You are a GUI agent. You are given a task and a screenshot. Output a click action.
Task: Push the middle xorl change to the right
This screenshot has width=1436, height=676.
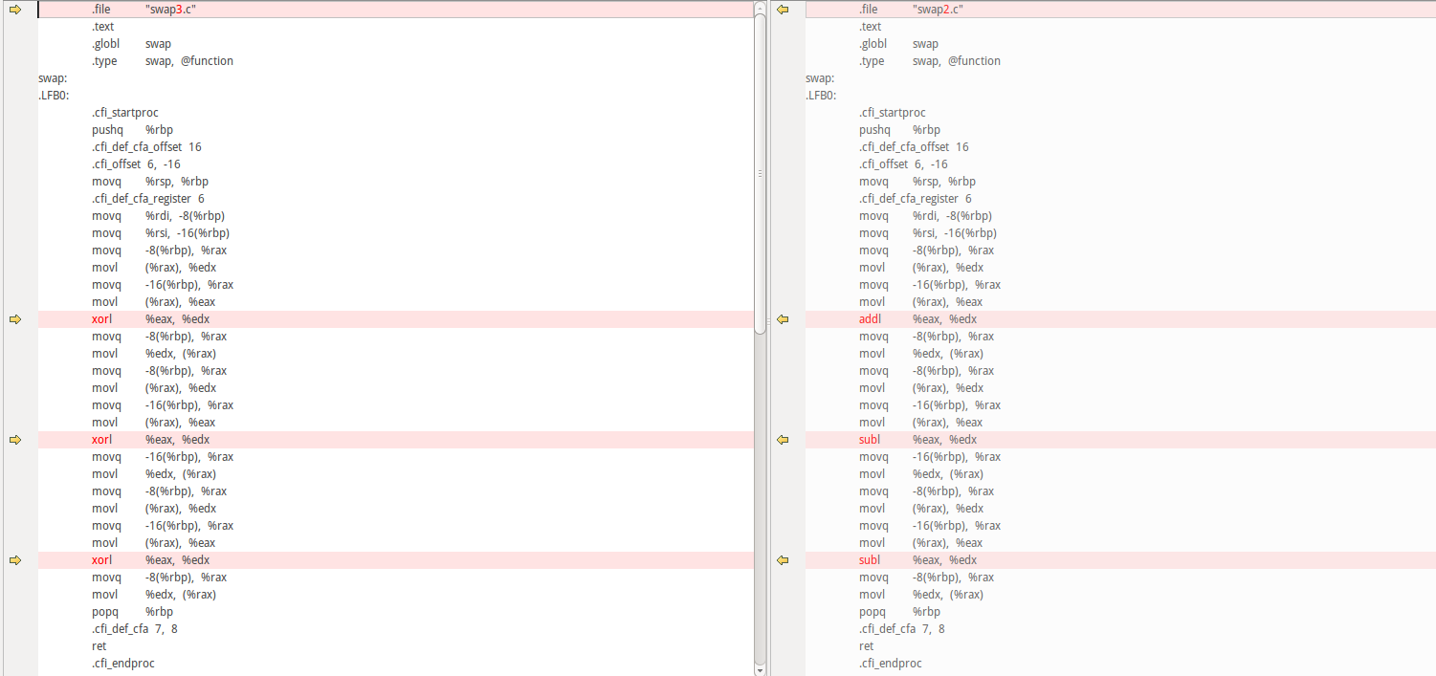[14, 440]
